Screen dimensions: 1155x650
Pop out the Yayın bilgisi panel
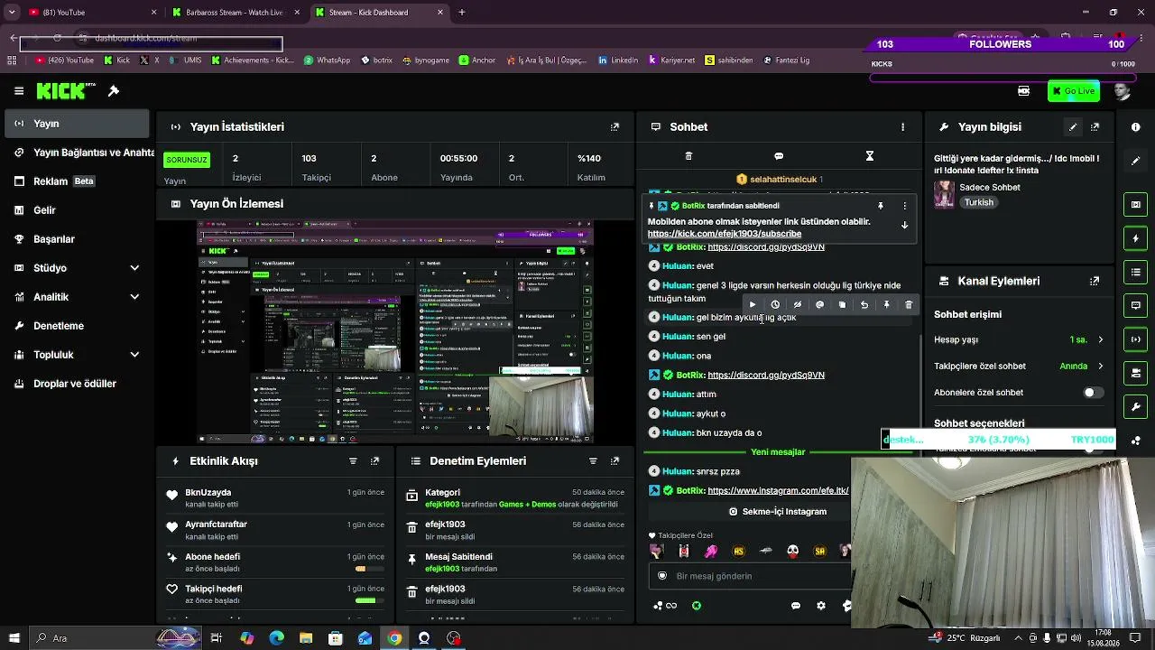[1095, 127]
